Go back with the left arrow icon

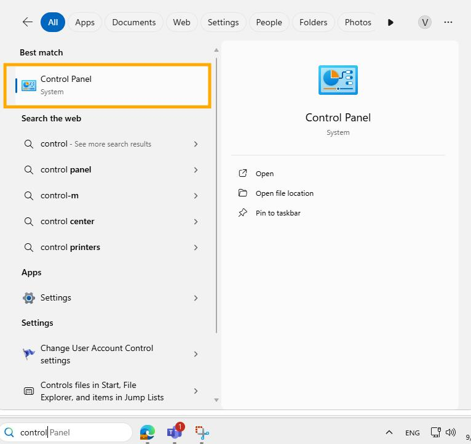[x=27, y=22]
